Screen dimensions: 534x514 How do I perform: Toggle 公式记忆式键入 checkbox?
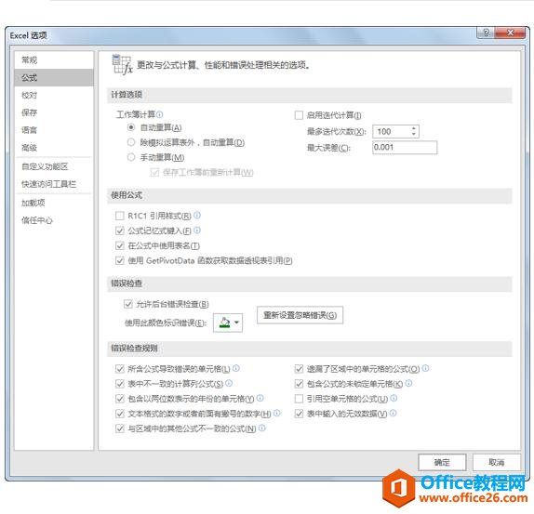[119, 231]
